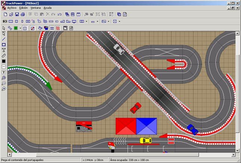Click vertical scrollbar up arrow

click(x=237, y=33)
